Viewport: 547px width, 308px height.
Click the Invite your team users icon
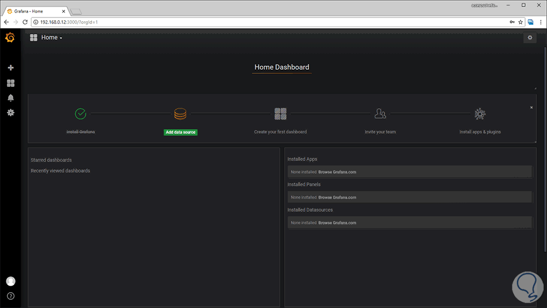380,114
